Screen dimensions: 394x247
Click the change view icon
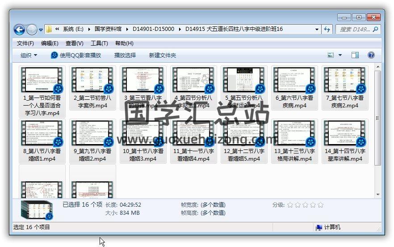[x=331, y=55]
